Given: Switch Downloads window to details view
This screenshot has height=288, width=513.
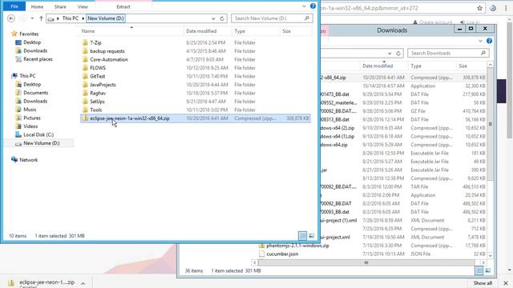Looking at the screenshot, I should point(479,270).
